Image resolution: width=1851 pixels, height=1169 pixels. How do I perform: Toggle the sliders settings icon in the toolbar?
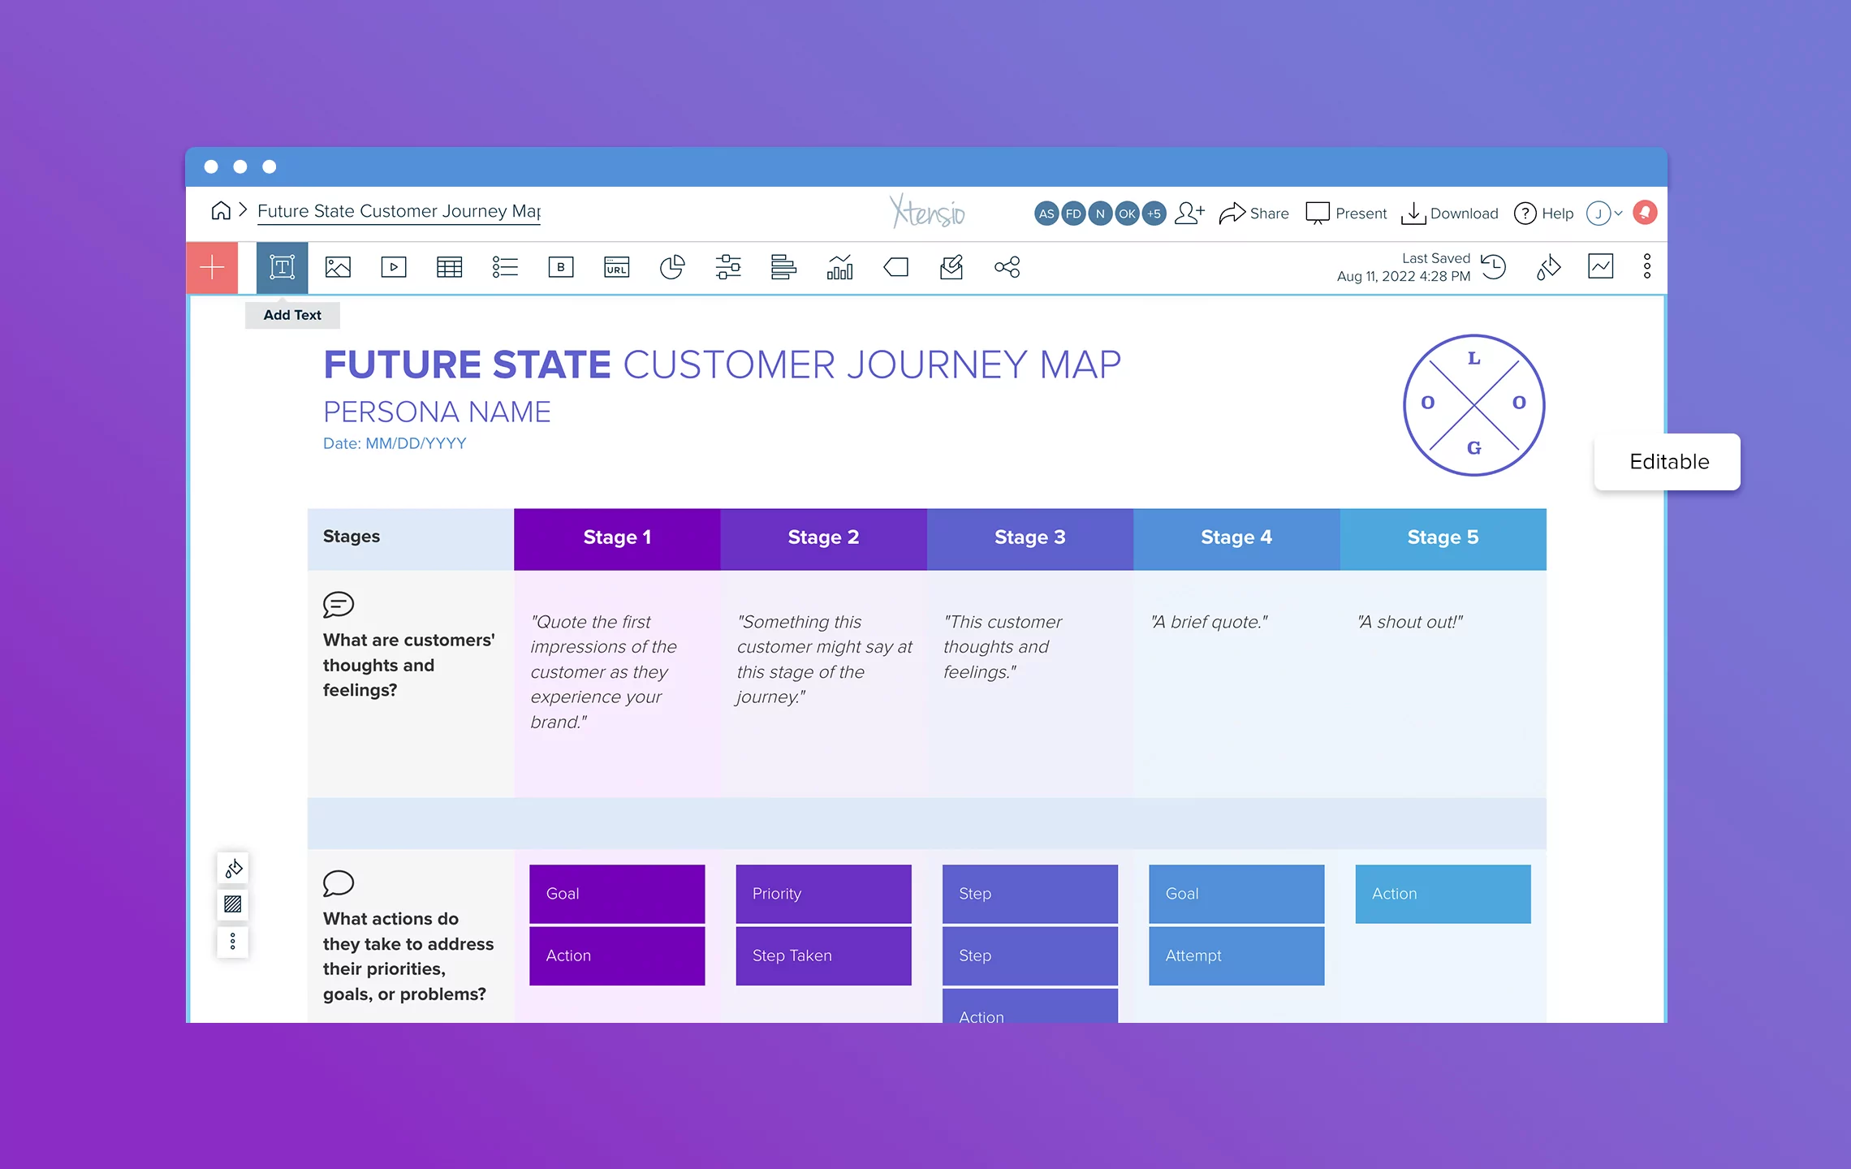[x=729, y=267]
